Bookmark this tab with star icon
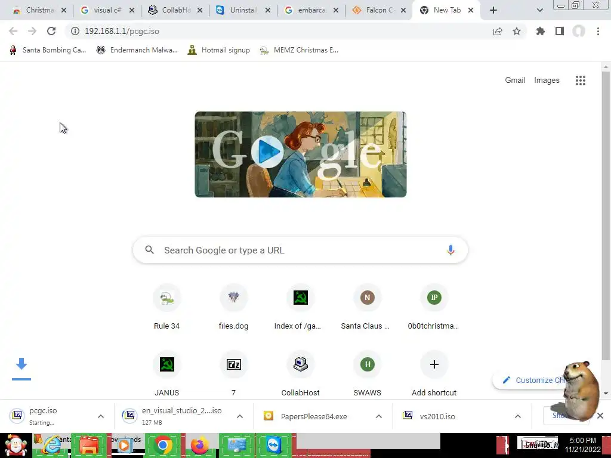Screen dimensions: 611x458 point(517,31)
